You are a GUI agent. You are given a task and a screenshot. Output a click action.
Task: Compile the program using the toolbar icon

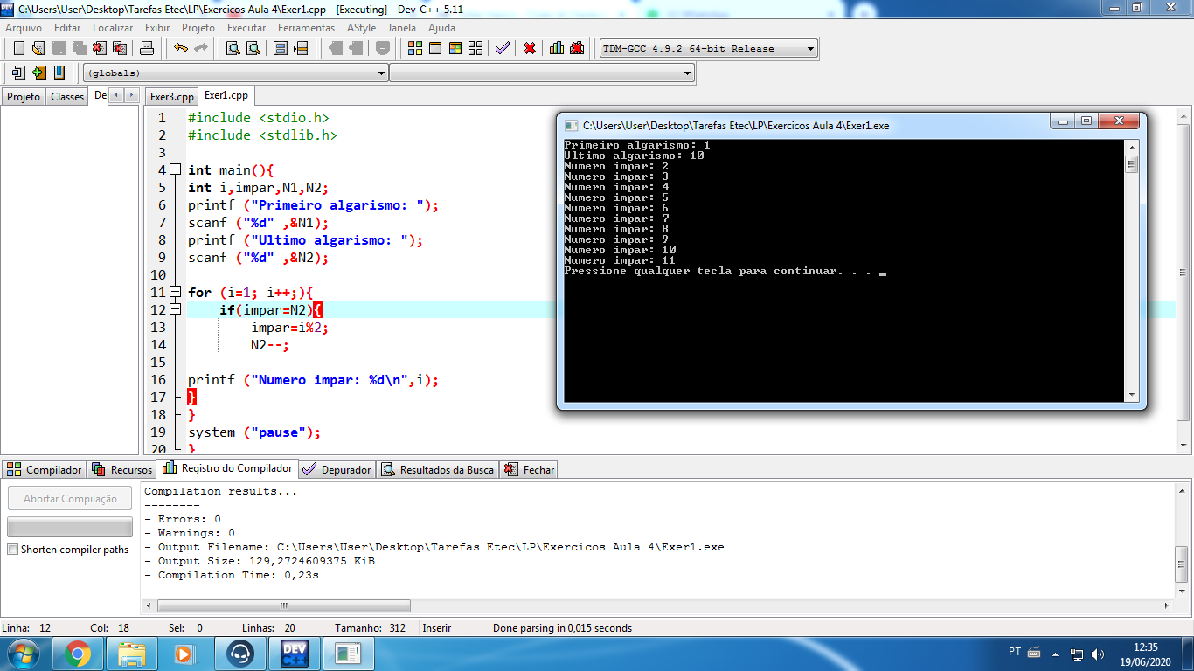click(415, 48)
